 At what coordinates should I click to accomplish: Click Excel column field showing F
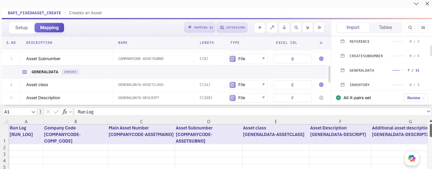coord(292,98)
